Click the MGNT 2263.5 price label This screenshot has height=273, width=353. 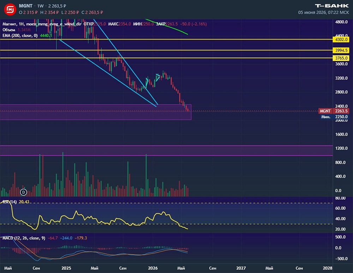(x=334, y=111)
